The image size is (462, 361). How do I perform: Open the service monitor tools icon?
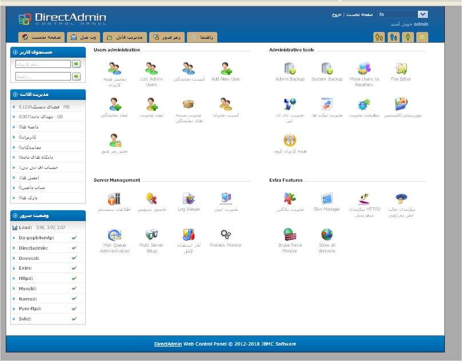click(x=152, y=199)
